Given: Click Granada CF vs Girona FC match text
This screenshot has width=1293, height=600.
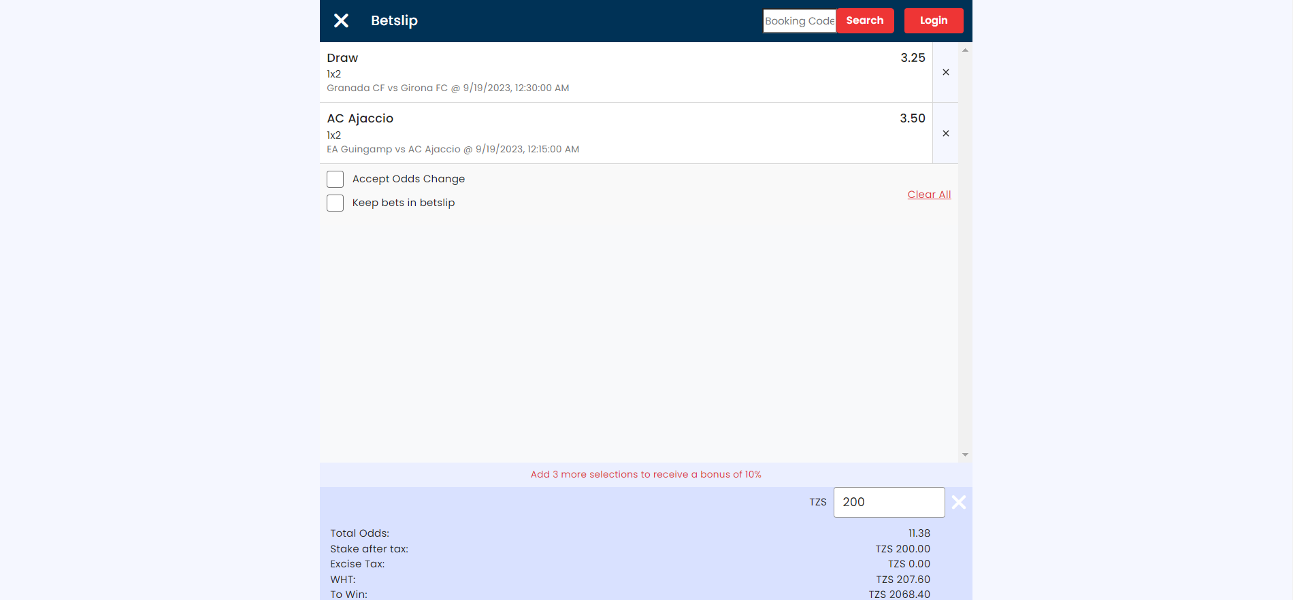Looking at the screenshot, I should [448, 88].
